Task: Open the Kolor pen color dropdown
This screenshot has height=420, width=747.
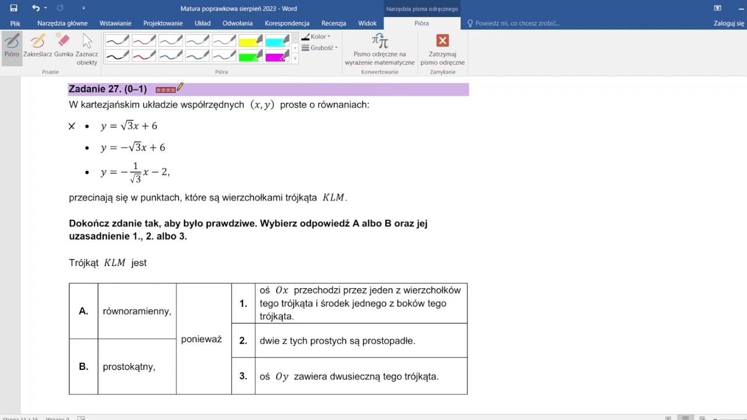Action: (316, 37)
